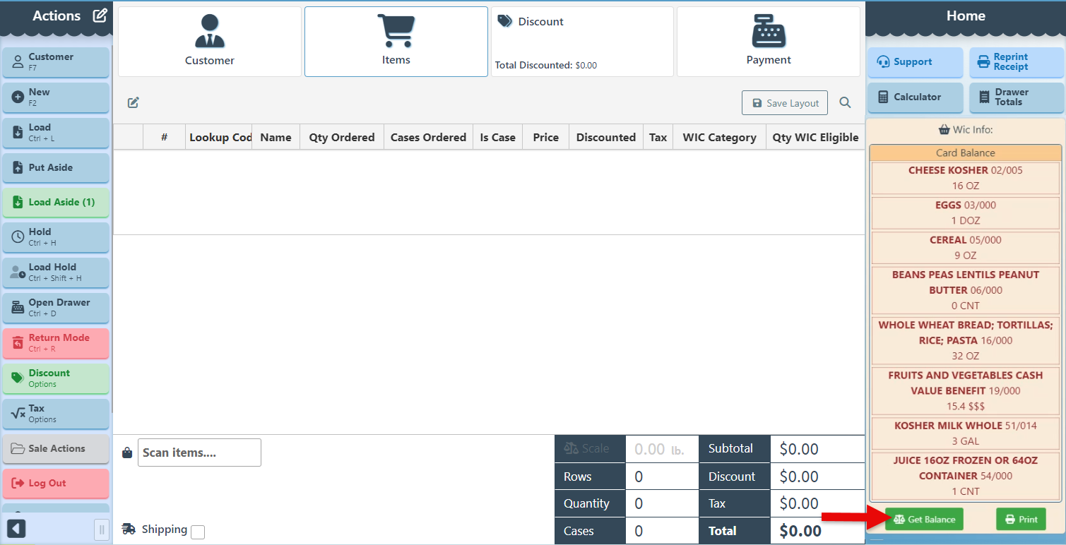This screenshot has height=545, width=1066.
Task: Expand Sale Actions
Action: (x=56, y=449)
